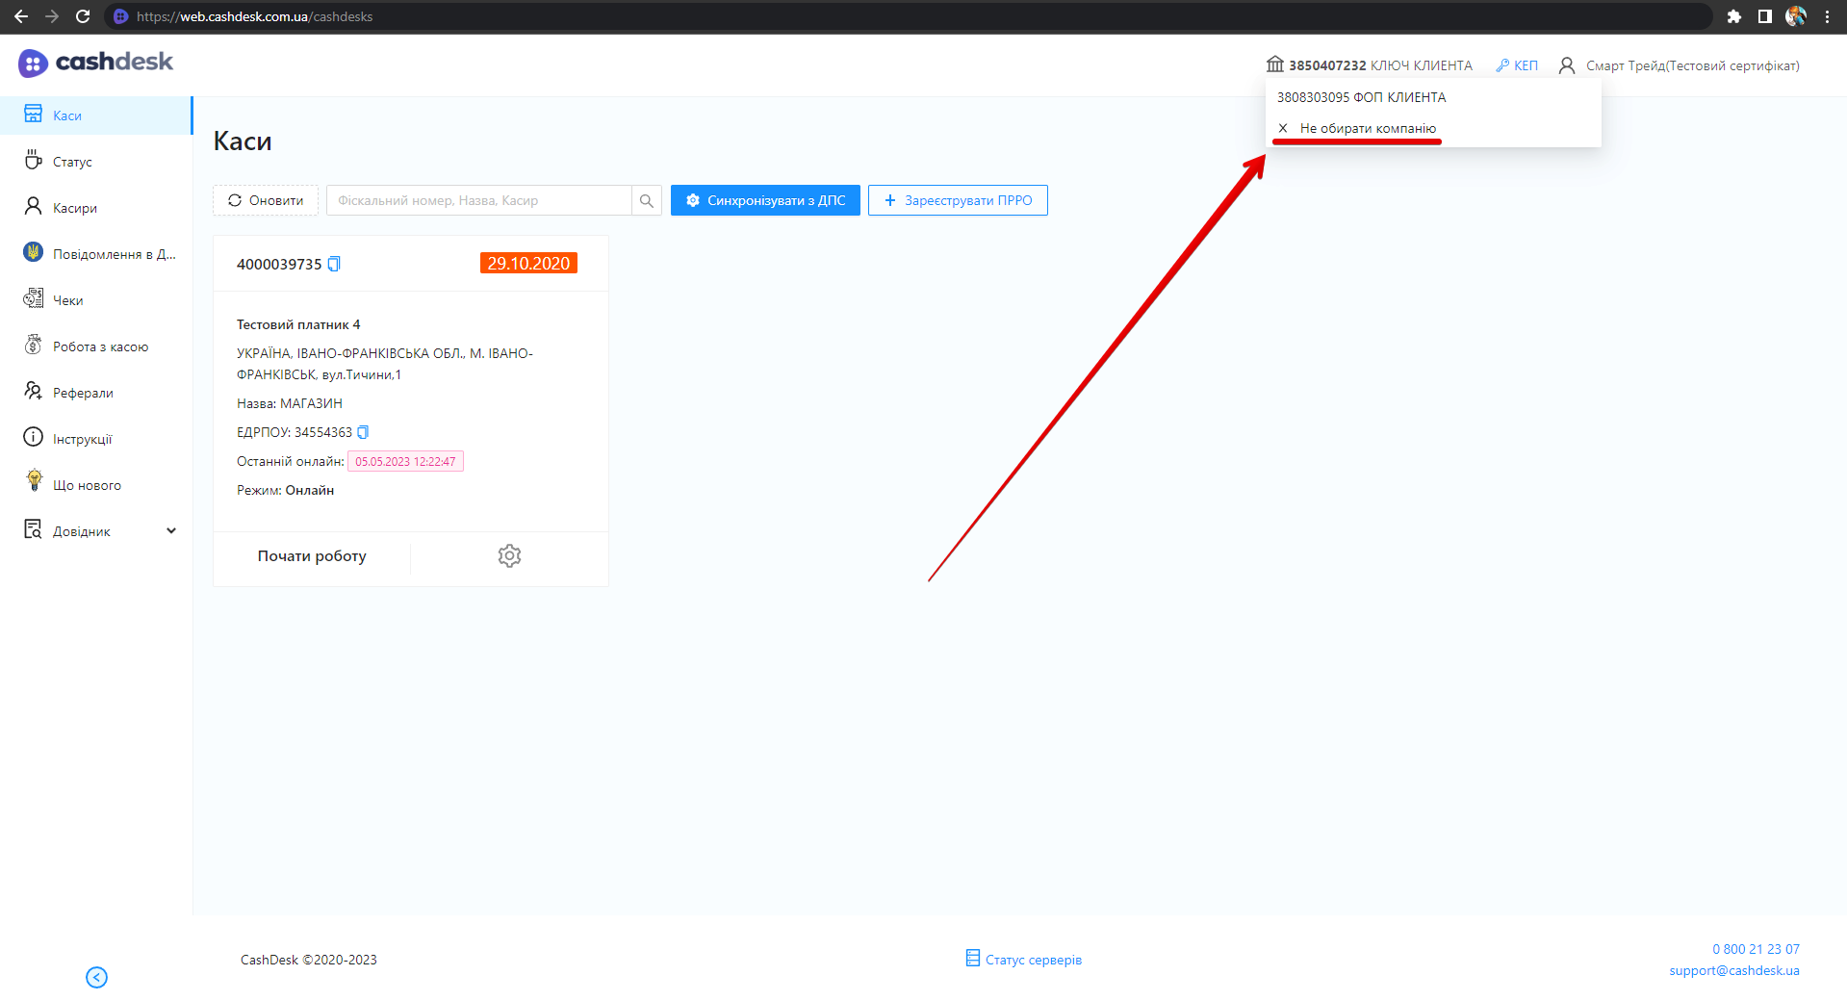This screenshot has width=1847, height=1001.
Task: Select 3808303095 ФОП КЛИЕНТА company
Action: coord(1361,97)
